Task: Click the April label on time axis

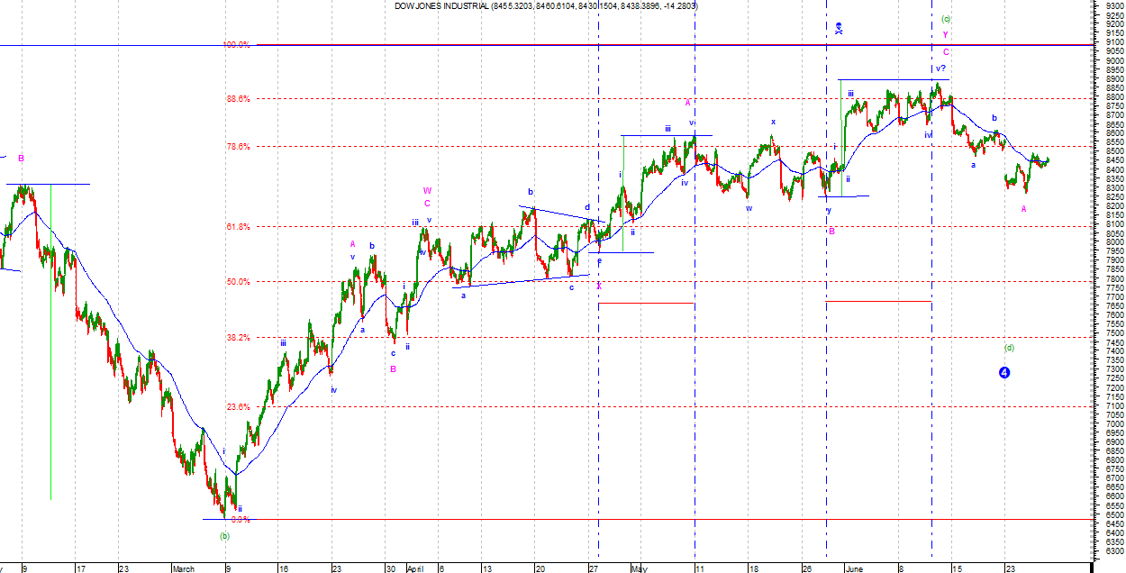Action: (414, 568)
